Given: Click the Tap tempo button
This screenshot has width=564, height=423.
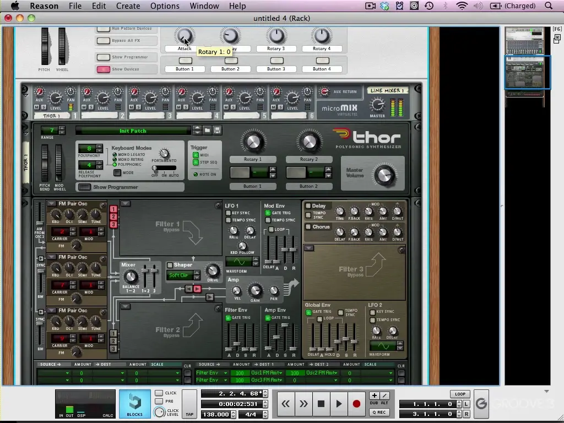Looking at the screenshot, I should click(x=189, y=404).
